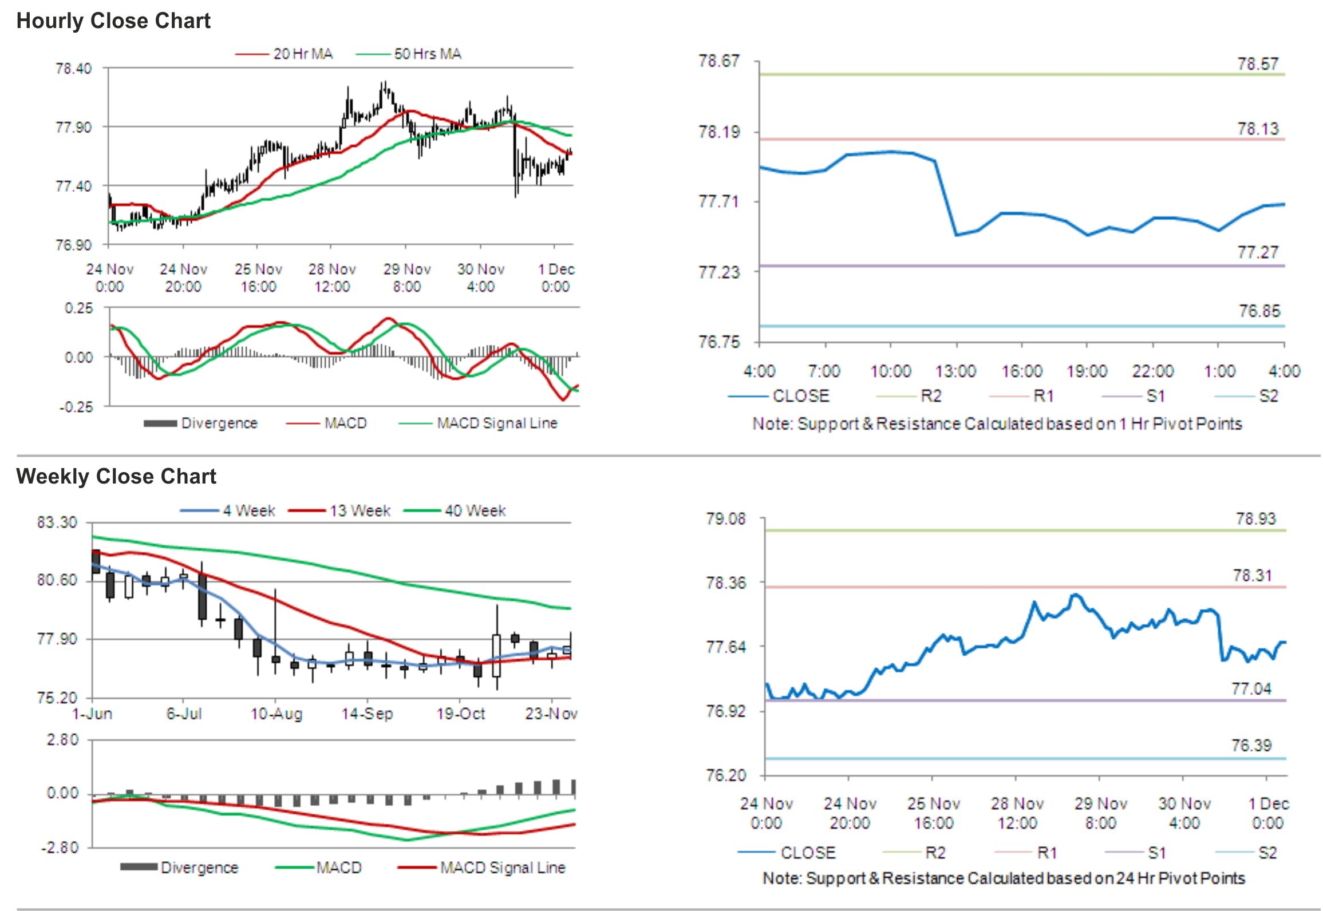The width and height of the screenshot is (1323, 911).
Task: Click the 14-Sep date label
Action: [x=367, y=714]
